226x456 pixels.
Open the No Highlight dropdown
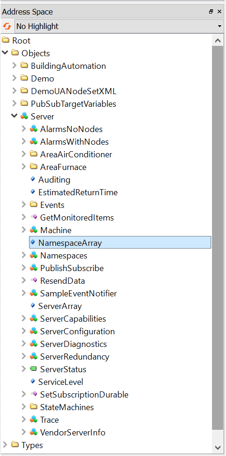click(x=119, y=27)
